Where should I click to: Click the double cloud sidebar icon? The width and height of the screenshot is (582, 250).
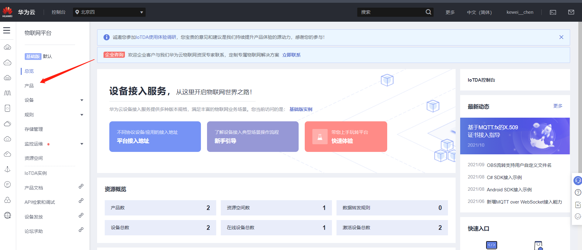pos(7,123)
